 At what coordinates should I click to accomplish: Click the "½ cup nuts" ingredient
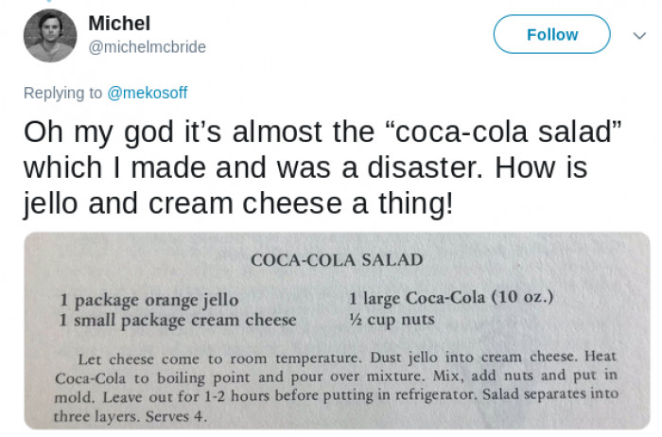392,320
